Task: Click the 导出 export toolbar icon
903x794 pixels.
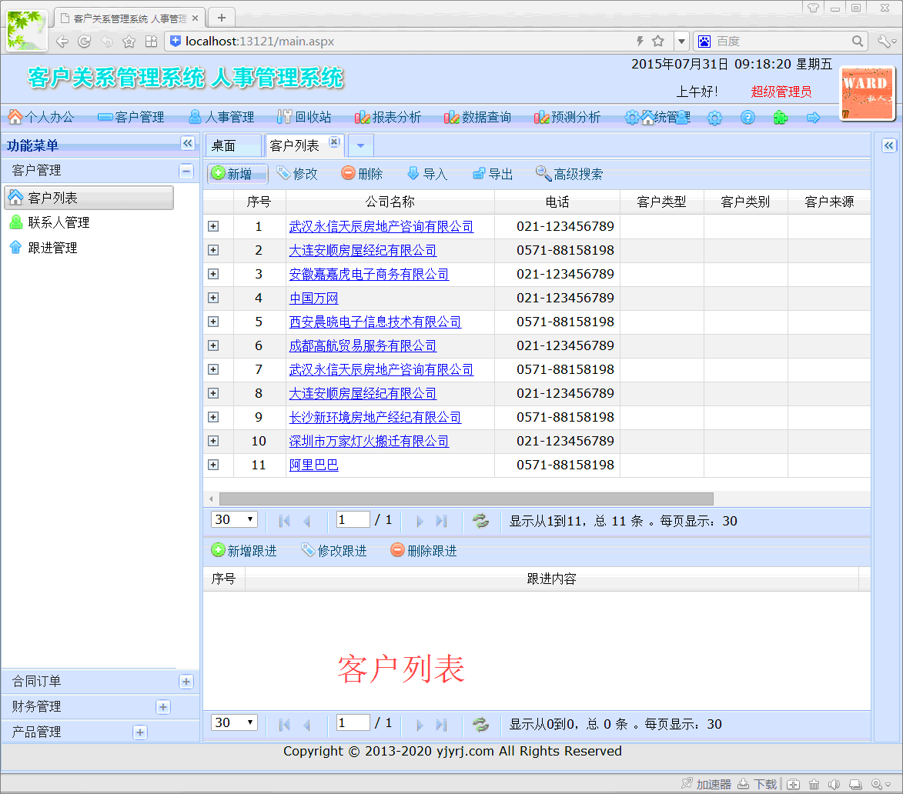Action: coord(479,174)
